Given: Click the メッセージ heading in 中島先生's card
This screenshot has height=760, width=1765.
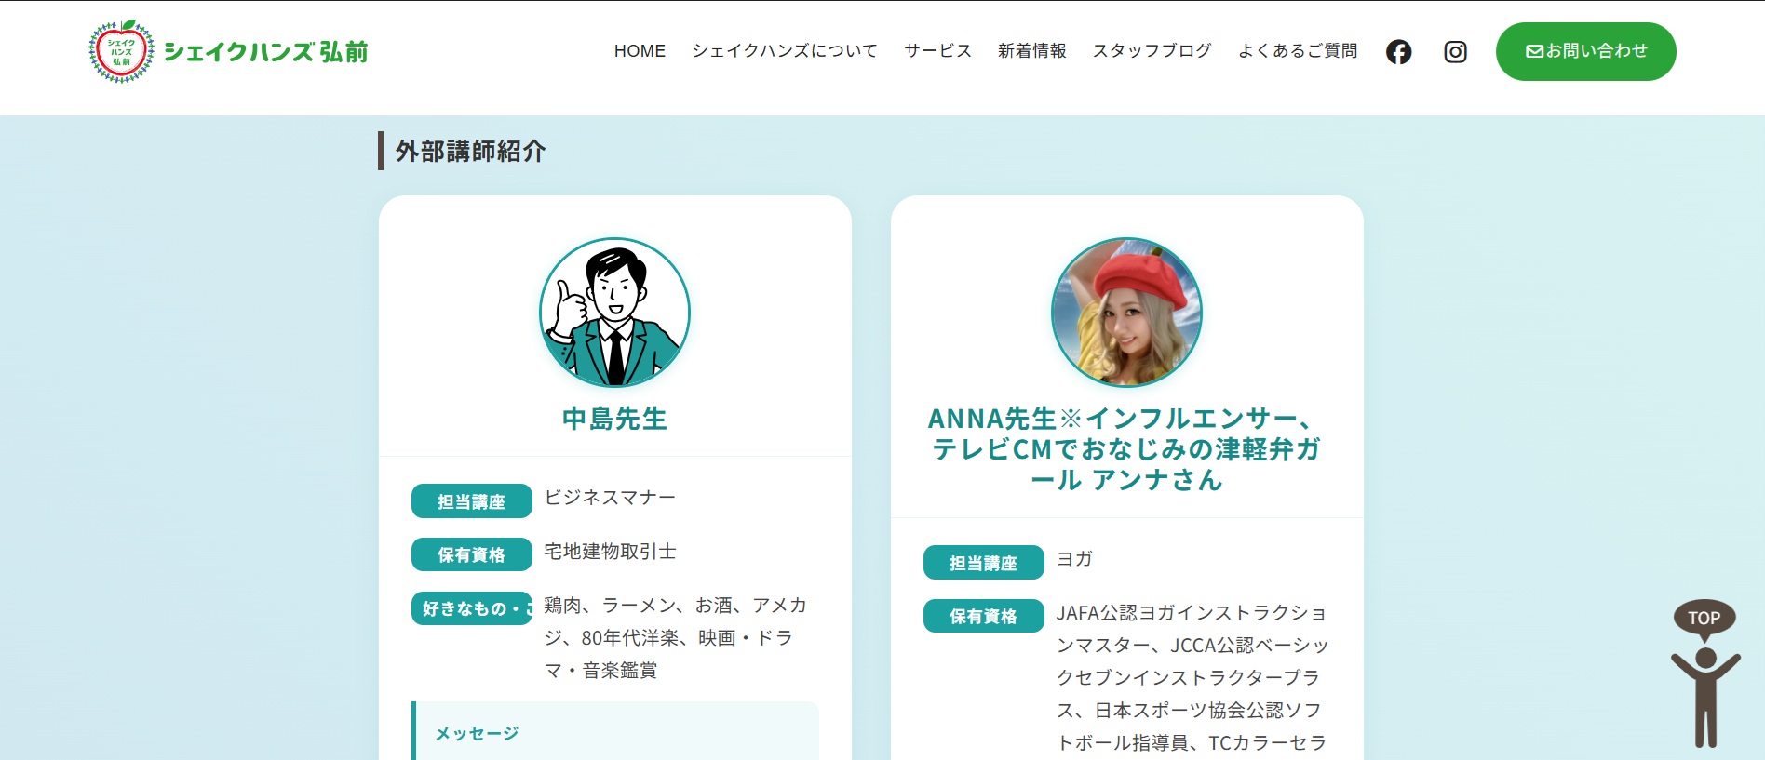Looking at the screenshot, I should point(477,734).
